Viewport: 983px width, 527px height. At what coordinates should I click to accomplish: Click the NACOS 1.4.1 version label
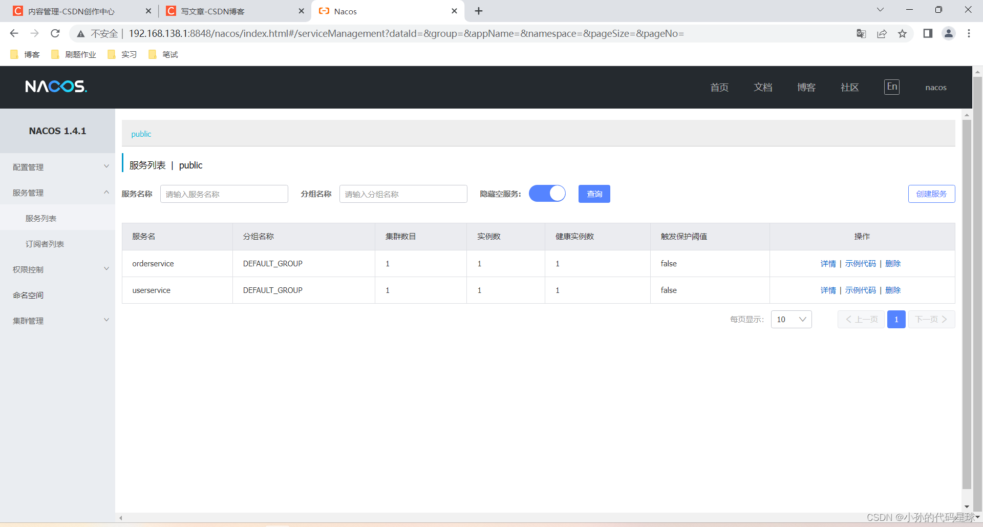57,131
